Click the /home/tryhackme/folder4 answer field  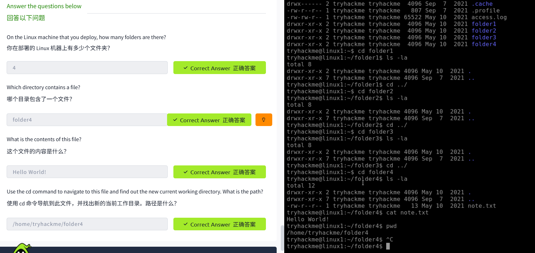pyautogui.click(x=87, y=224)
